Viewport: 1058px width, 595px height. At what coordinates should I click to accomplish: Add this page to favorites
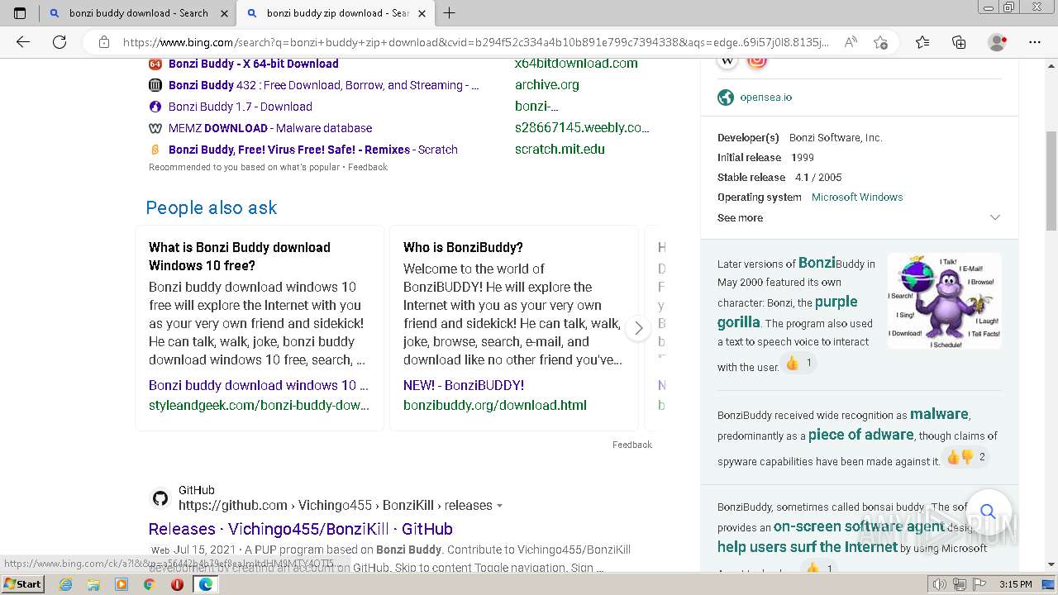click(x=880, y=42)
